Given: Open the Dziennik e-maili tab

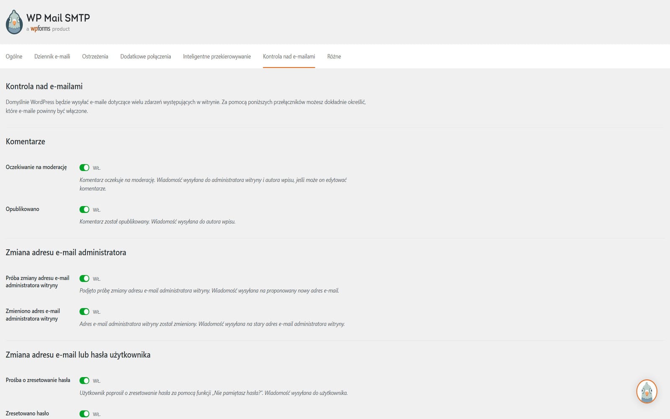Looking at the screenshot, I should [52, 57].
